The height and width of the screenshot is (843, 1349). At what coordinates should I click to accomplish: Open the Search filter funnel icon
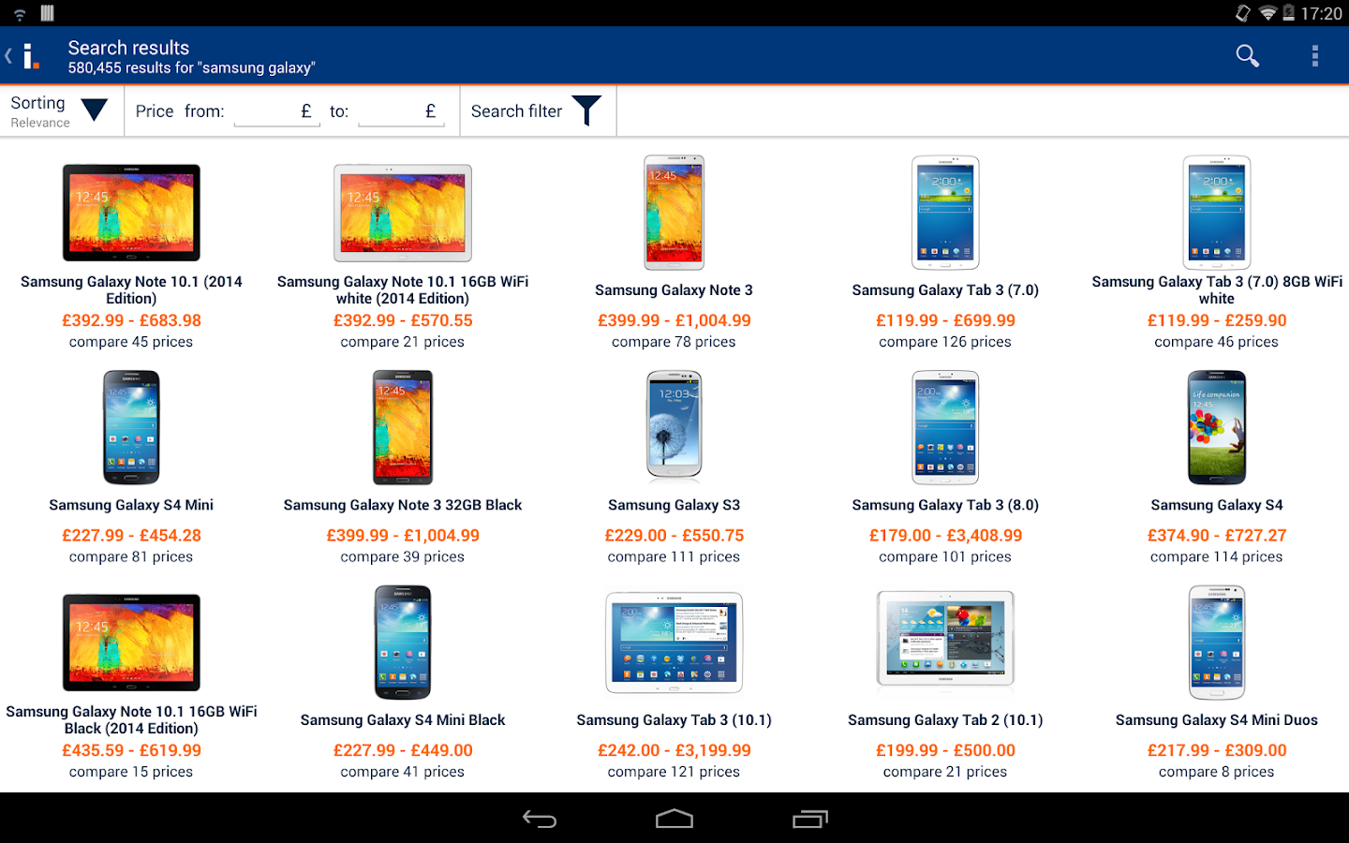586,111
